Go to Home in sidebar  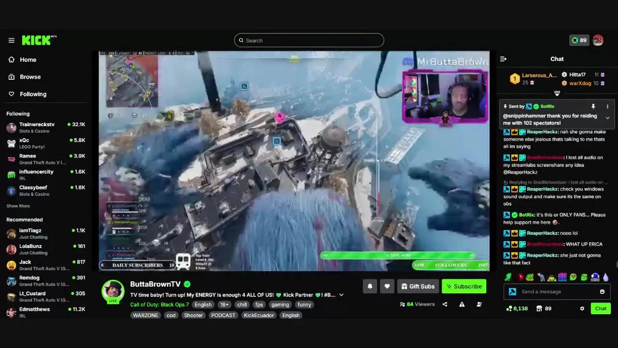point(28,59)
